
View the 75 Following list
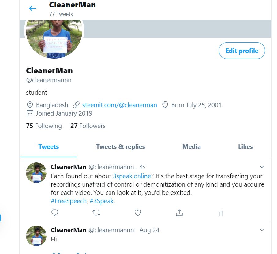point(44,126)
